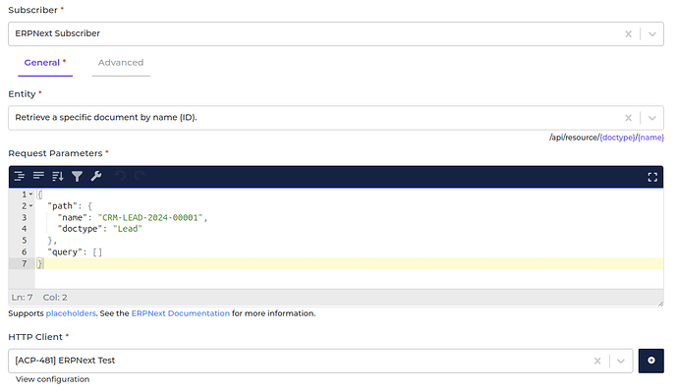The image size is (678, 390).
Task: Add a new HTTP Client with plus button
Action: [651, 361]
